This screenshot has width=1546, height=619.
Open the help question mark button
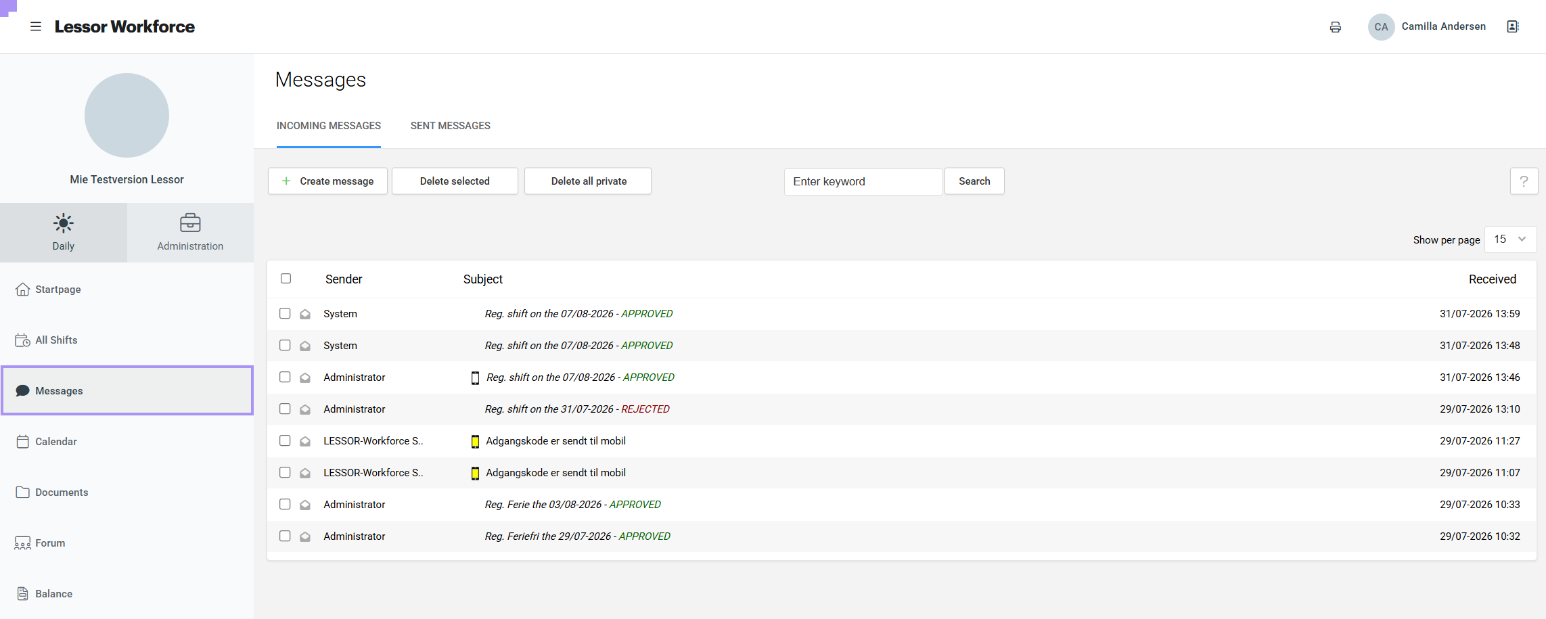[1524, 181]
